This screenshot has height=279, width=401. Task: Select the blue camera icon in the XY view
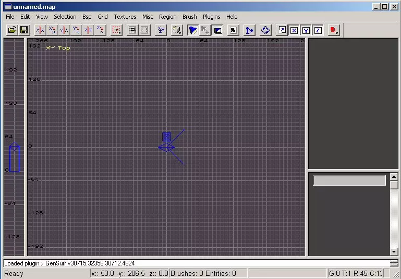[166, 147]
